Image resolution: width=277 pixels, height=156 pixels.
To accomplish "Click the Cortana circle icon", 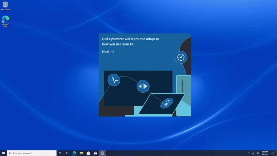I will click(60, 153).
